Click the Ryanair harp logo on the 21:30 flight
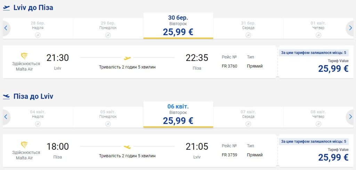The width and height of the screenshot is (356, 170). coord(24,56)
